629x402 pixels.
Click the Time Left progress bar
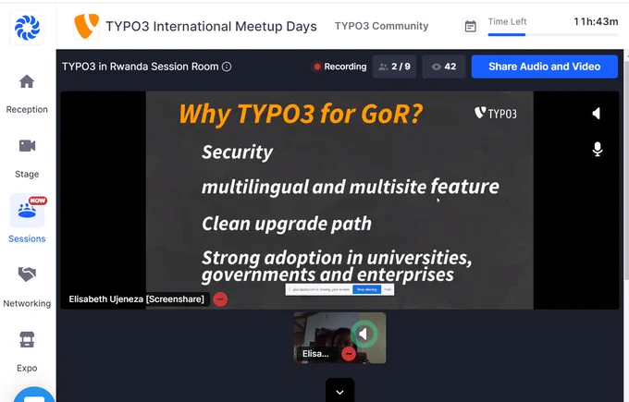553,35
